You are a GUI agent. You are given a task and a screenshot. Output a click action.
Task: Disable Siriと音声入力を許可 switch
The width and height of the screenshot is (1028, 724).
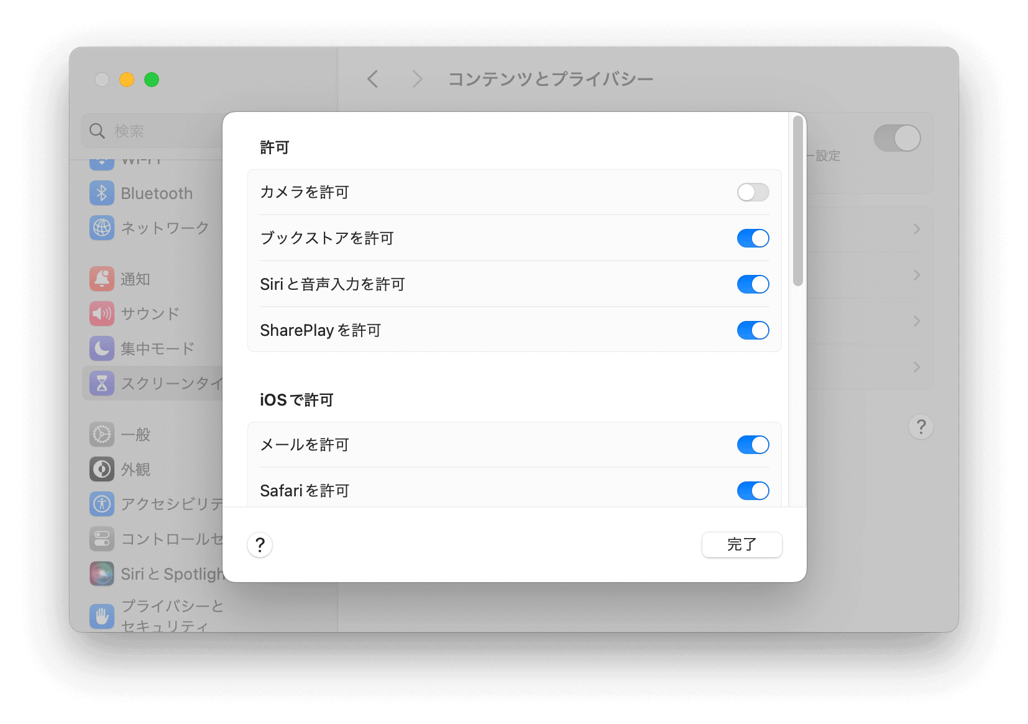coord(753,284)
